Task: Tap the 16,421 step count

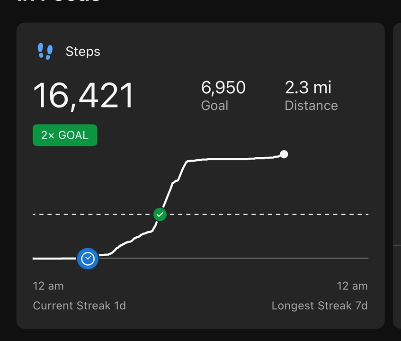Action: tap(83, 96)
